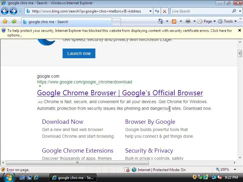Open the search provider options dropdown
Viewport: 243px width, 182px height.
coord(240,11)
